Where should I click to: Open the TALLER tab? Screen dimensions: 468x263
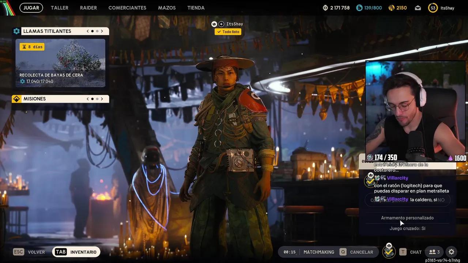(59, 8)
